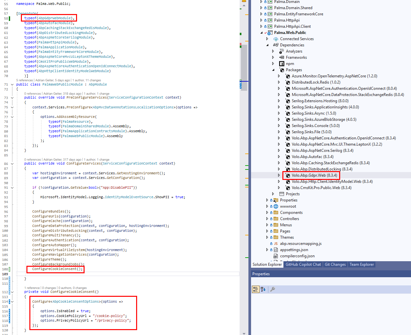Select the npm dependency icon

[282, 64]
